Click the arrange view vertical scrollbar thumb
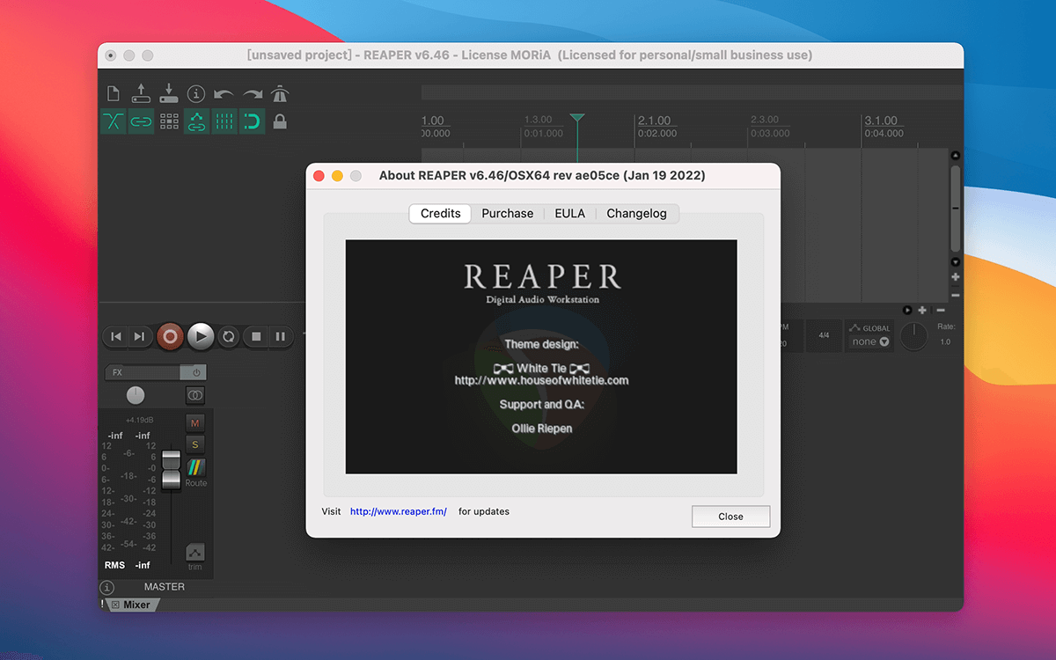1056x660 pixels. click(x=956, y=208)
